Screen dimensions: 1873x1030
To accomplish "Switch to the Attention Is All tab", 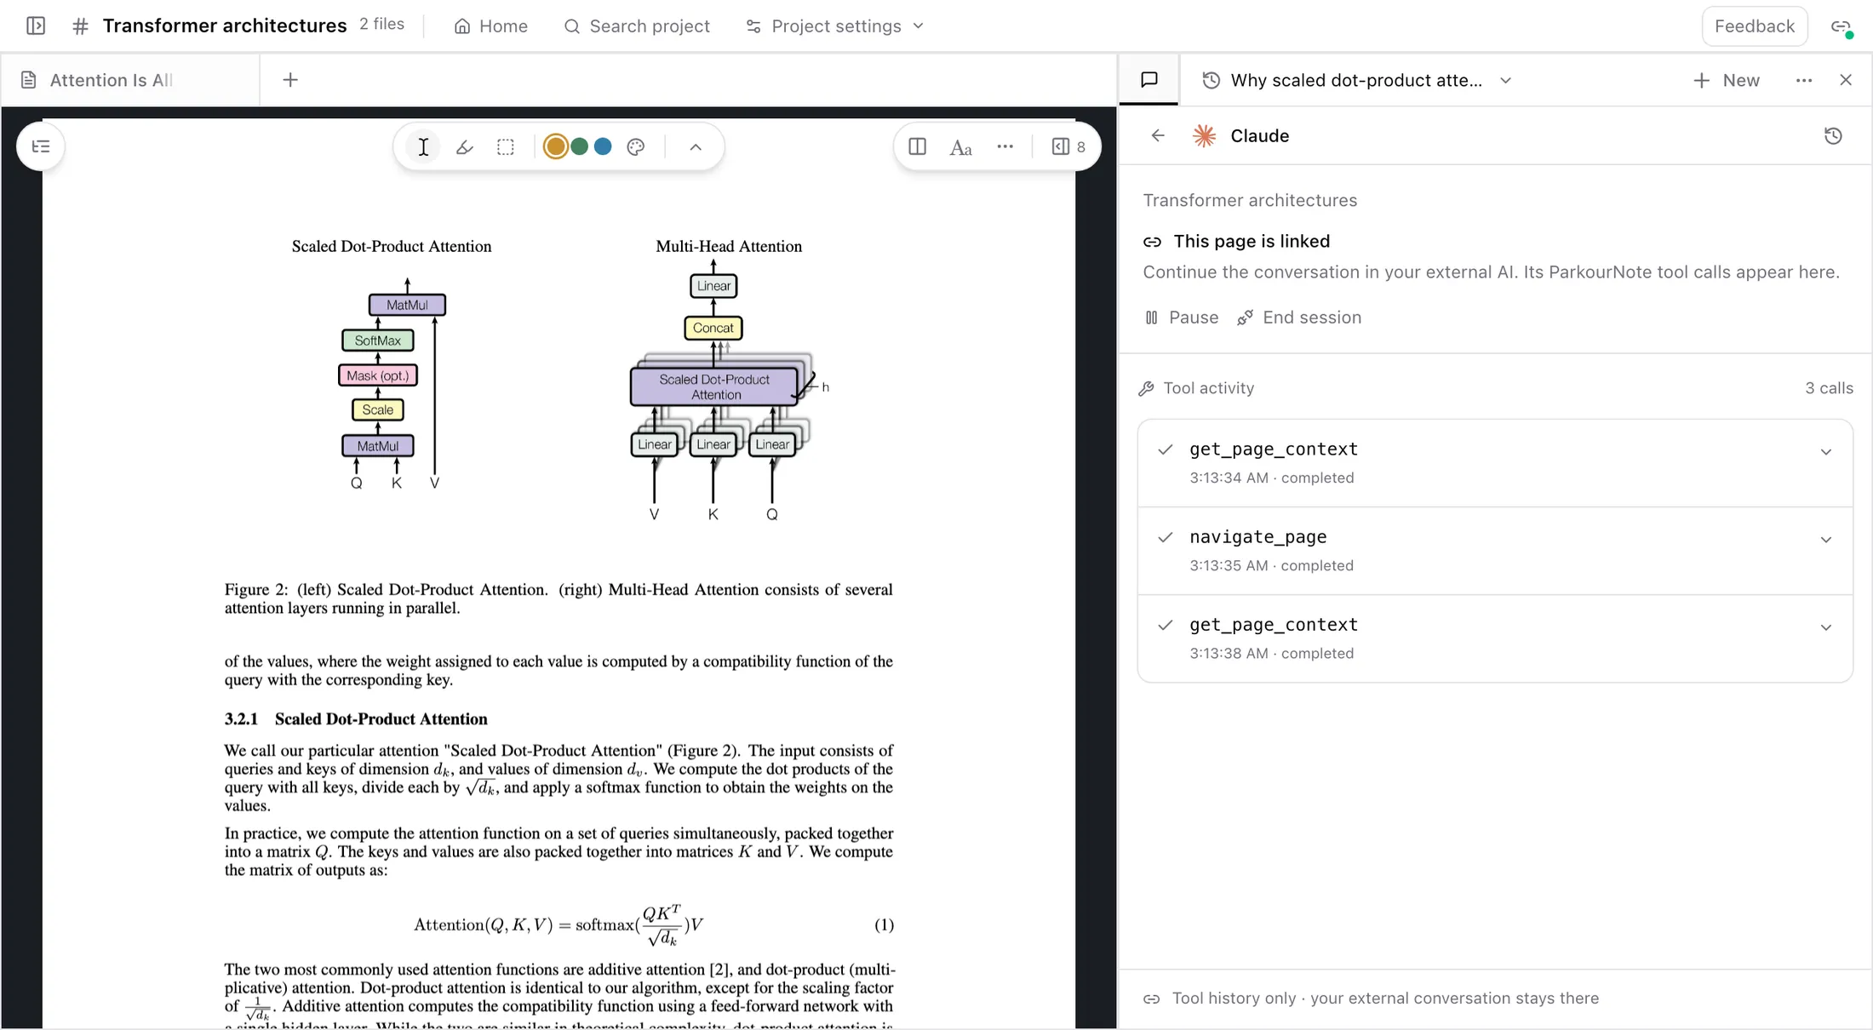I will click(131, 80).
